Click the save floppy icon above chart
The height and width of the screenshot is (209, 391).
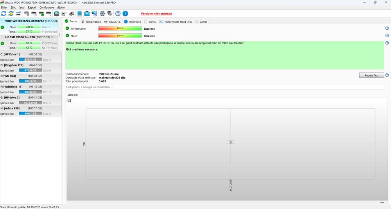pyautogui.click(x=69, y=101)
